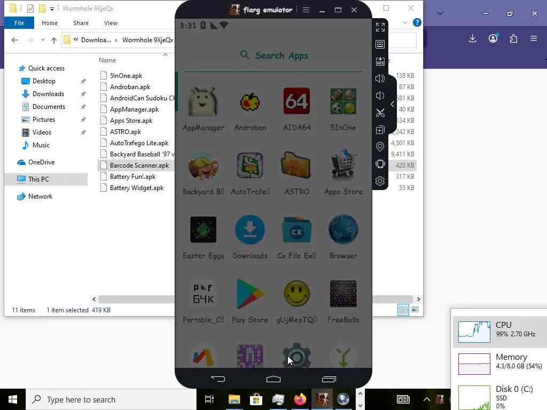Click the Name column header

point(107,60)
